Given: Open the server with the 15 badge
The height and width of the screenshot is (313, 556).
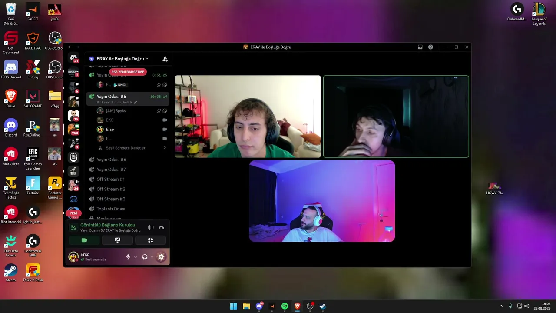Looking at the screenshot, I should click(x=73, y=115).
